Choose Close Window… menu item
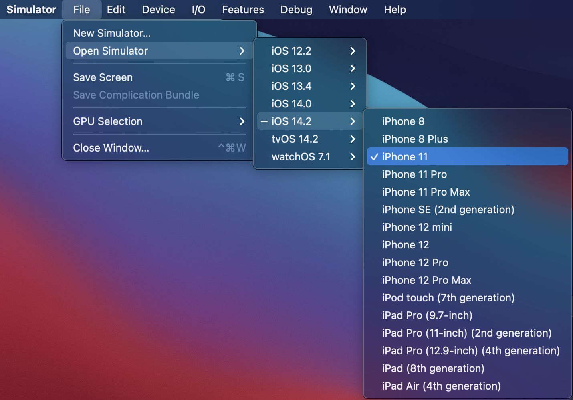The width and height of the screenshot is (573, 400). pos(159,148)
